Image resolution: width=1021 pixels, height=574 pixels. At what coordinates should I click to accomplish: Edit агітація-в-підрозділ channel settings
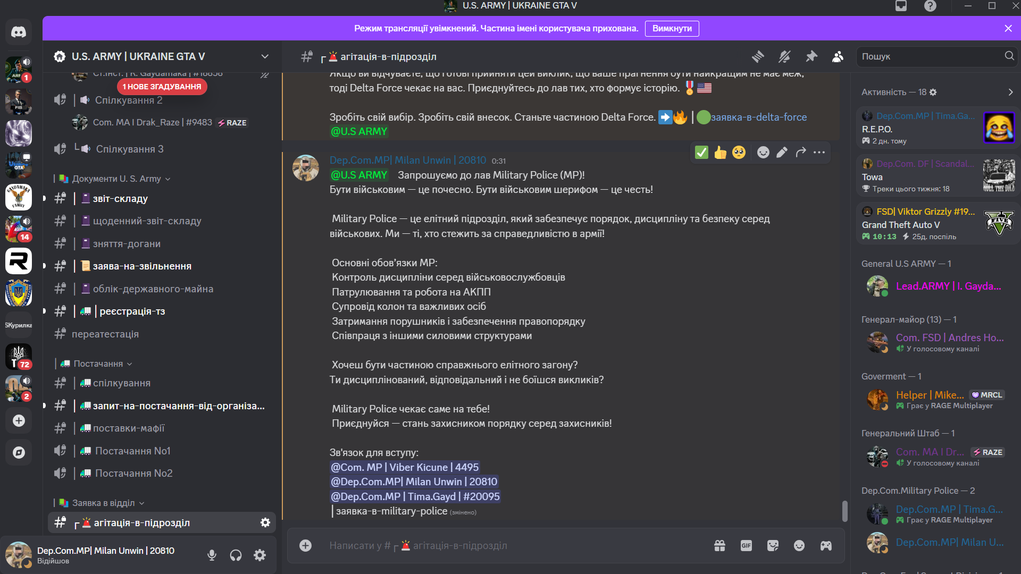point(265,522)
